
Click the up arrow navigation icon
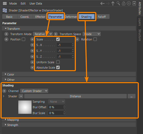[113, 3]
